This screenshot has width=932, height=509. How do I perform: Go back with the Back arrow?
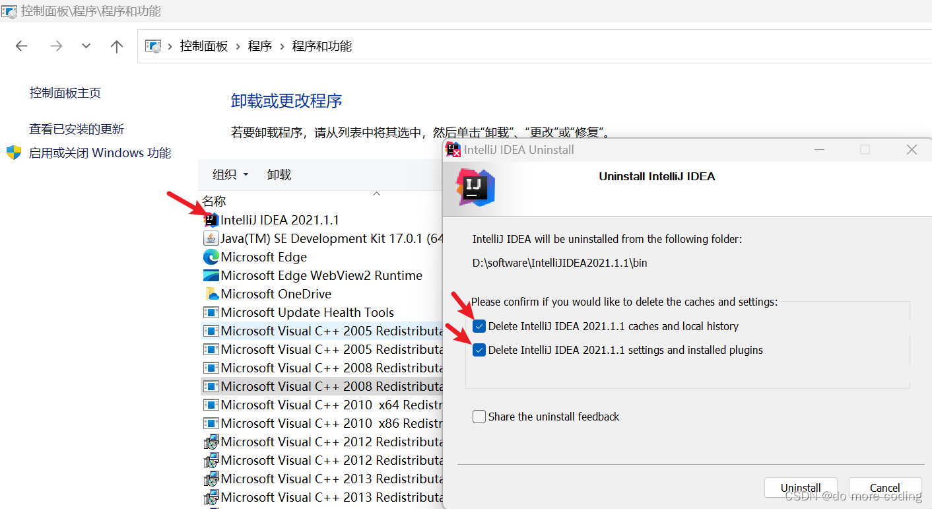point(22,46)
